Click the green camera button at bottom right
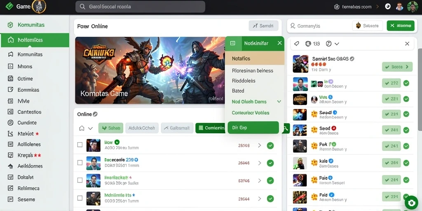Image resolution: width=422 pixels, height=211 pixels. pos(411,203)
